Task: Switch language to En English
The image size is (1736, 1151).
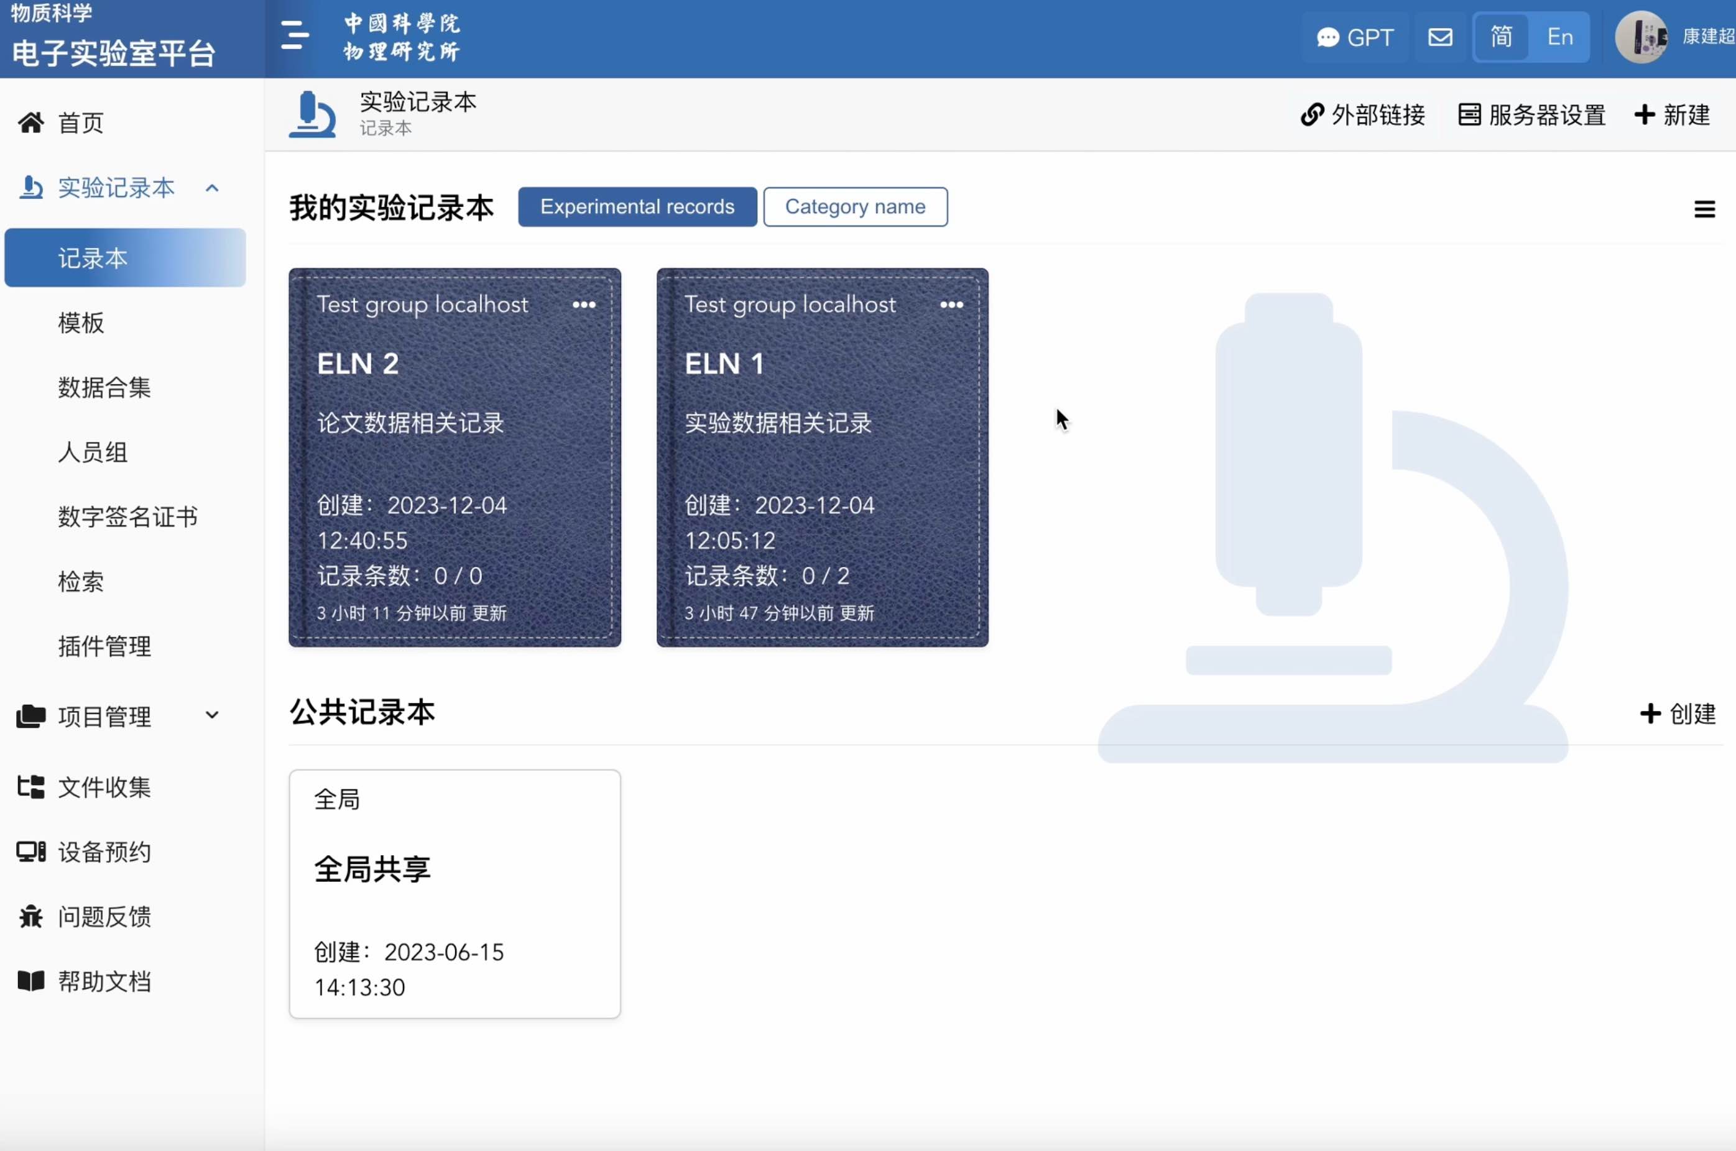Action: pyautogui.click(x=1560, y=37)
